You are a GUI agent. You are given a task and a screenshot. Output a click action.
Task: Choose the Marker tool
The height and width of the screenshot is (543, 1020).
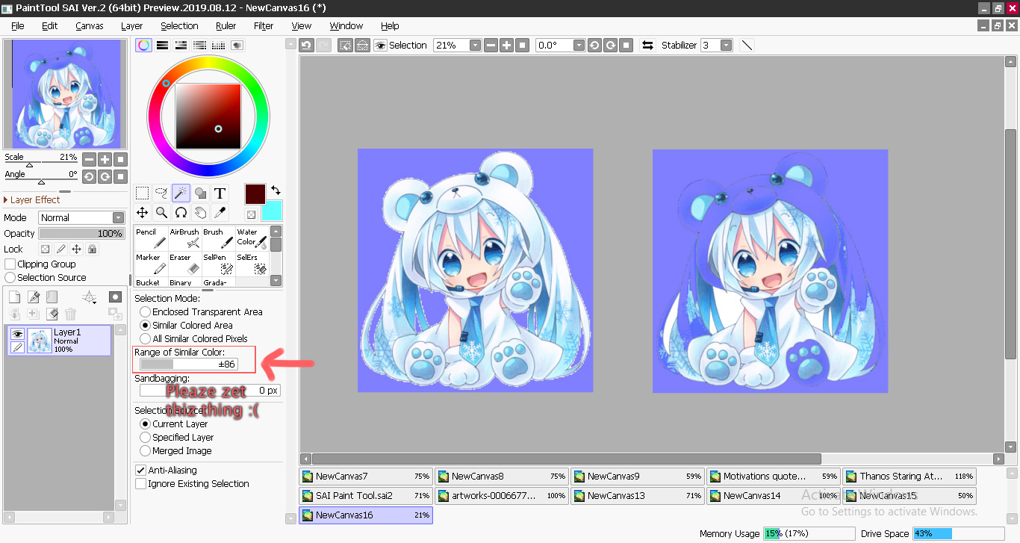point(151,264)
